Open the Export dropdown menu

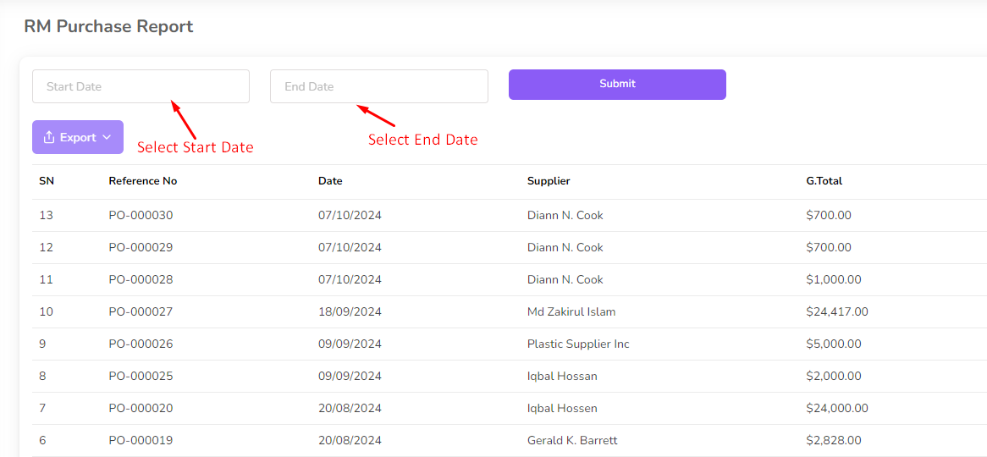point(78,137)
